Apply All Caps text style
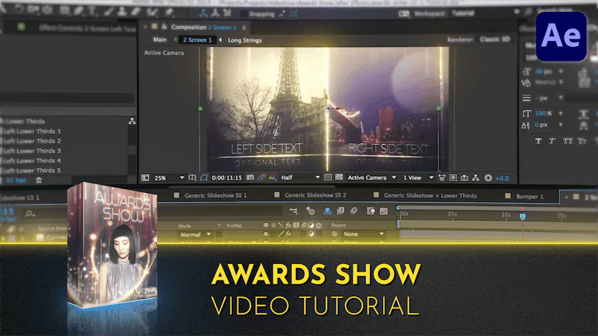 point(567,141)
